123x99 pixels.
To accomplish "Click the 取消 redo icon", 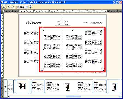I will click(x=13, y=7).
